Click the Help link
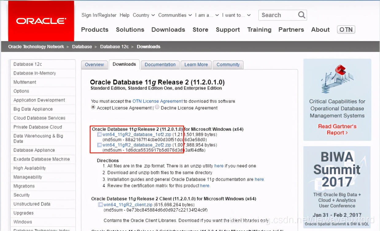 (124, 15)
